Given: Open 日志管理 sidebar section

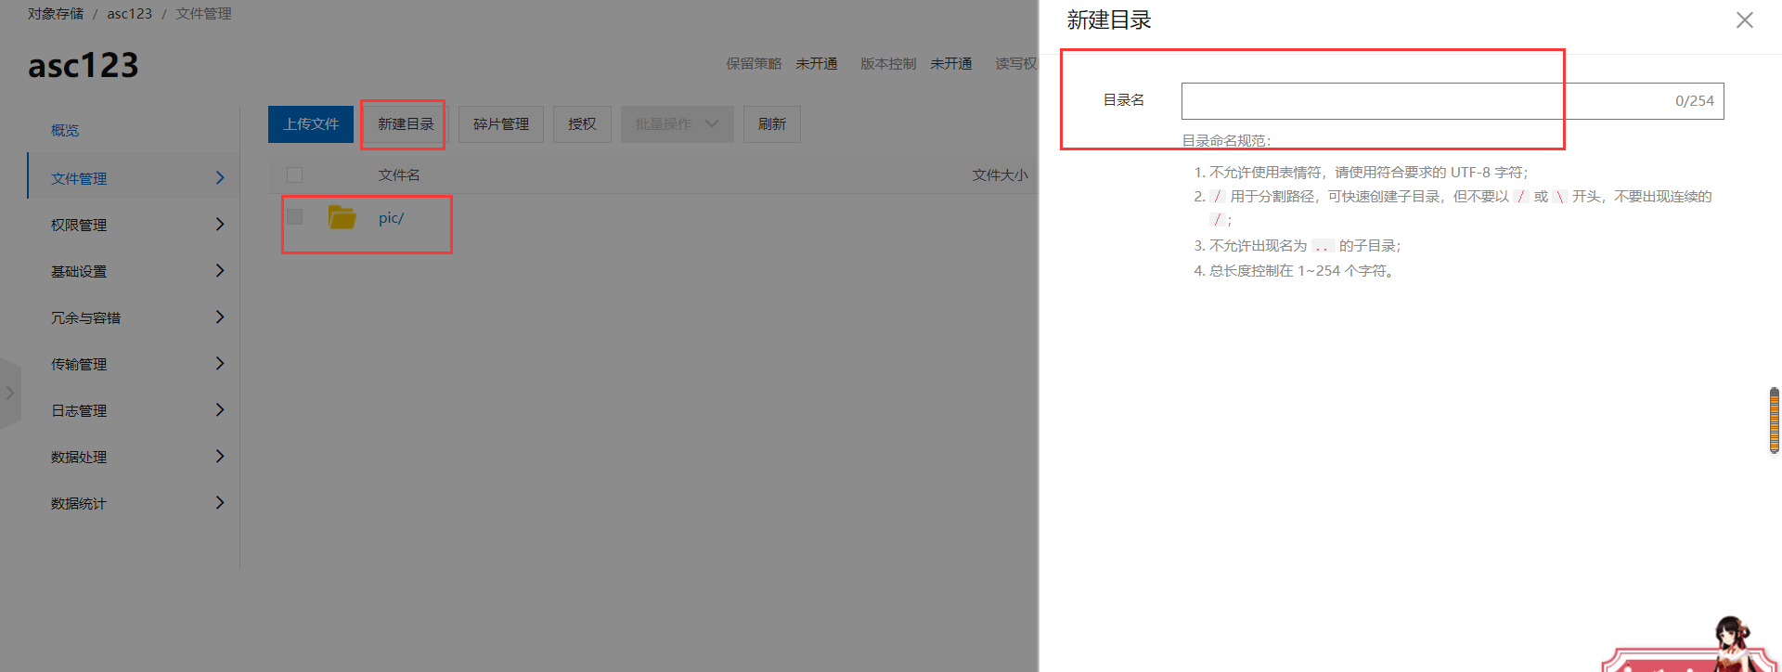Looking at the screenshot, I should pyautogui.click(x=79, y=410).
